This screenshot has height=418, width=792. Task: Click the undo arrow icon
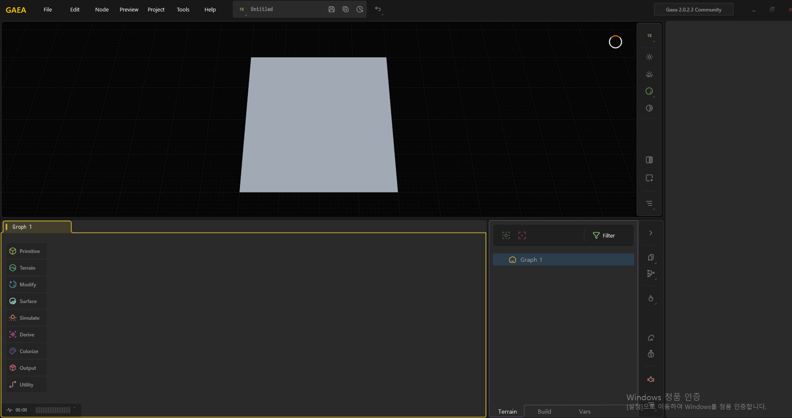pos(378,9)
